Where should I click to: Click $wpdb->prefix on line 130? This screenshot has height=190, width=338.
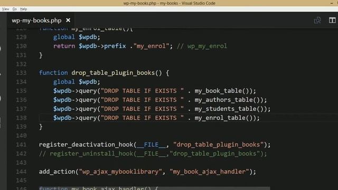point(102,46)
